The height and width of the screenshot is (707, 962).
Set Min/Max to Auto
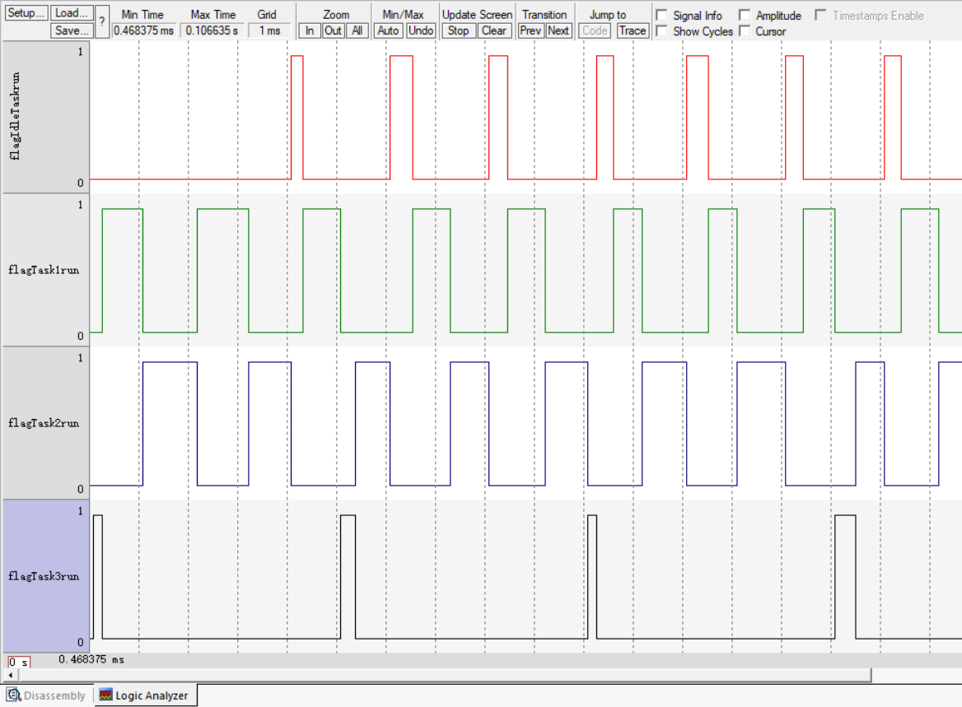click(x=389, y=30)
